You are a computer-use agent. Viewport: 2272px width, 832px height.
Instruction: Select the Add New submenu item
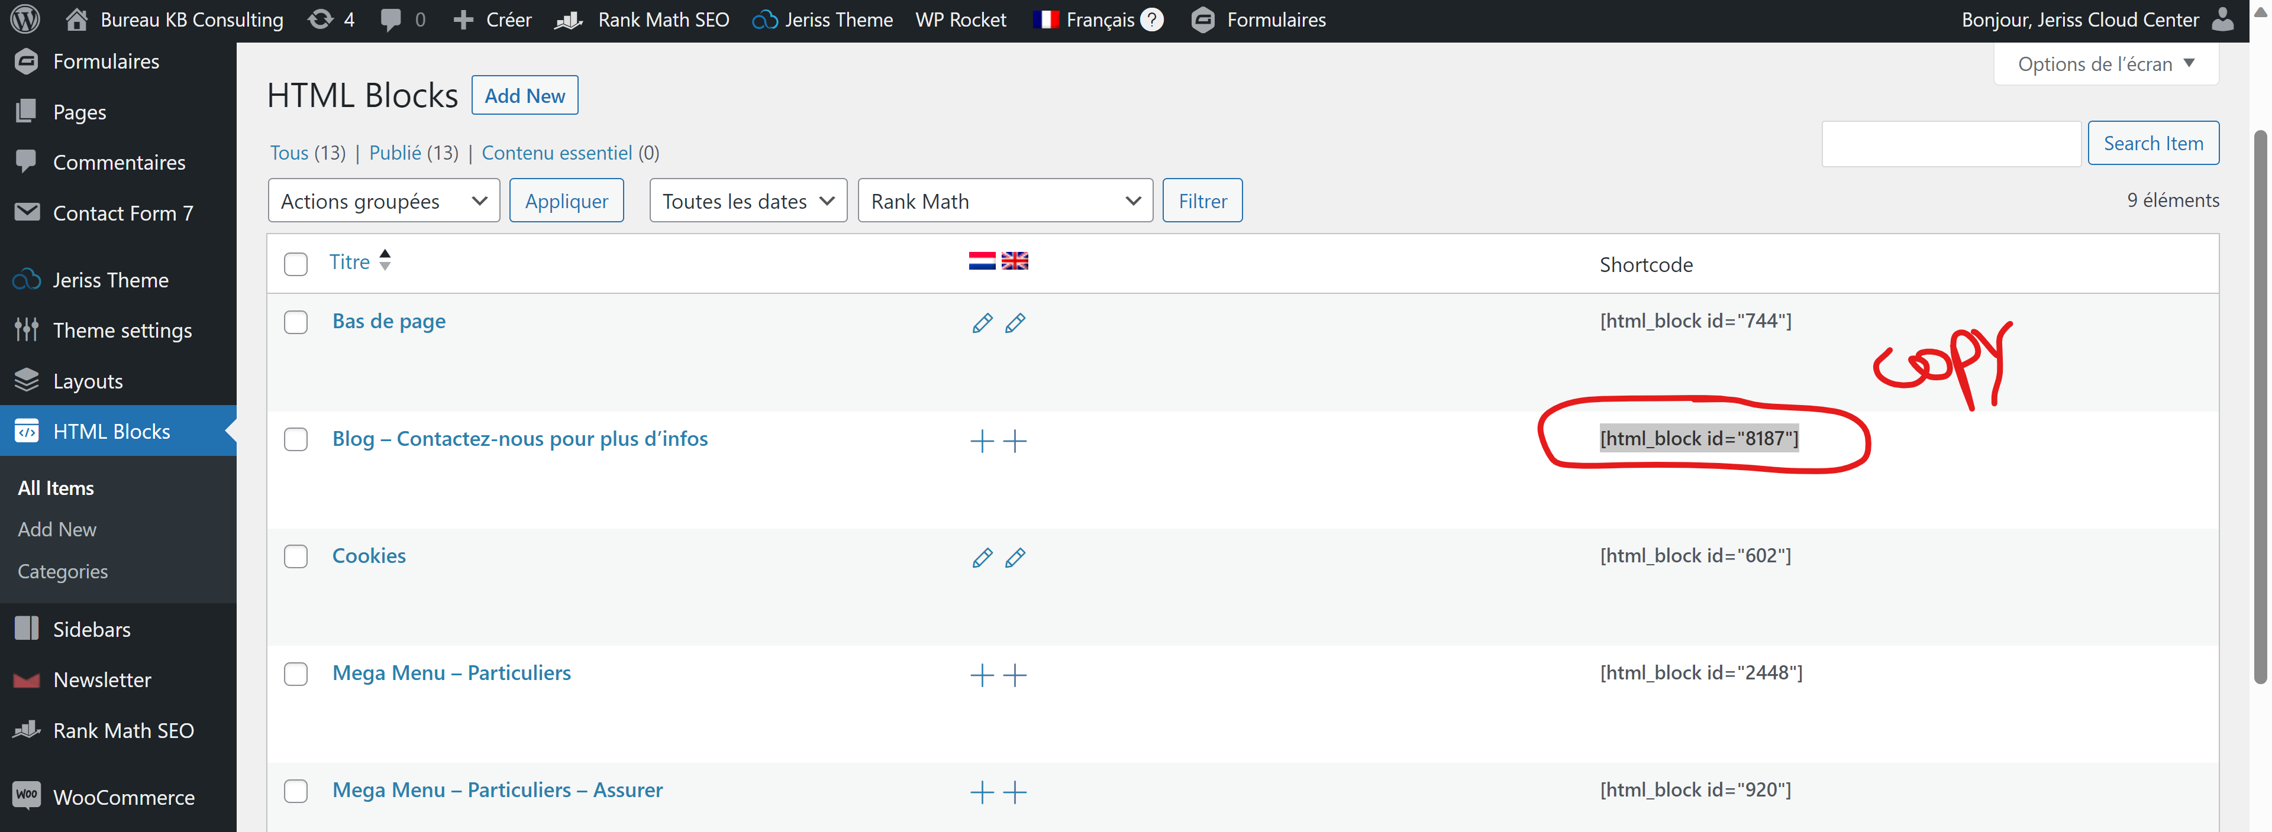coord(57,529)
